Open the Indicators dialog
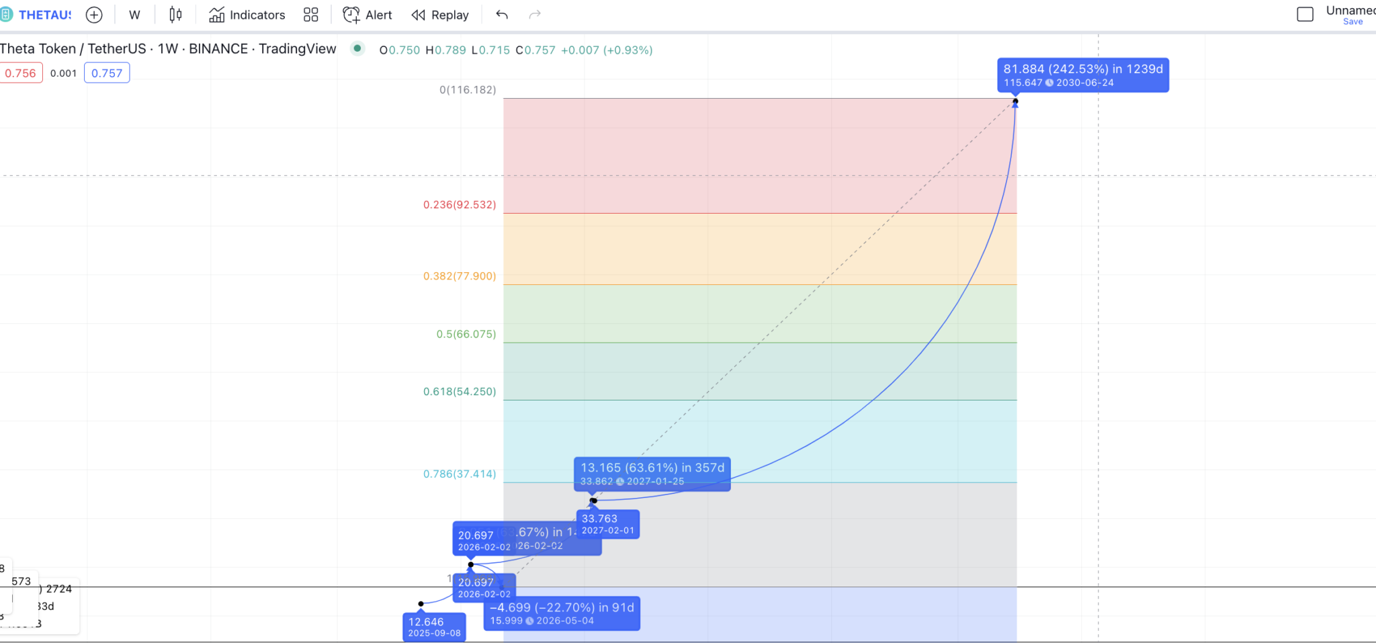The width and height of the screenshot is (1376, 643). tap(247, 15)
